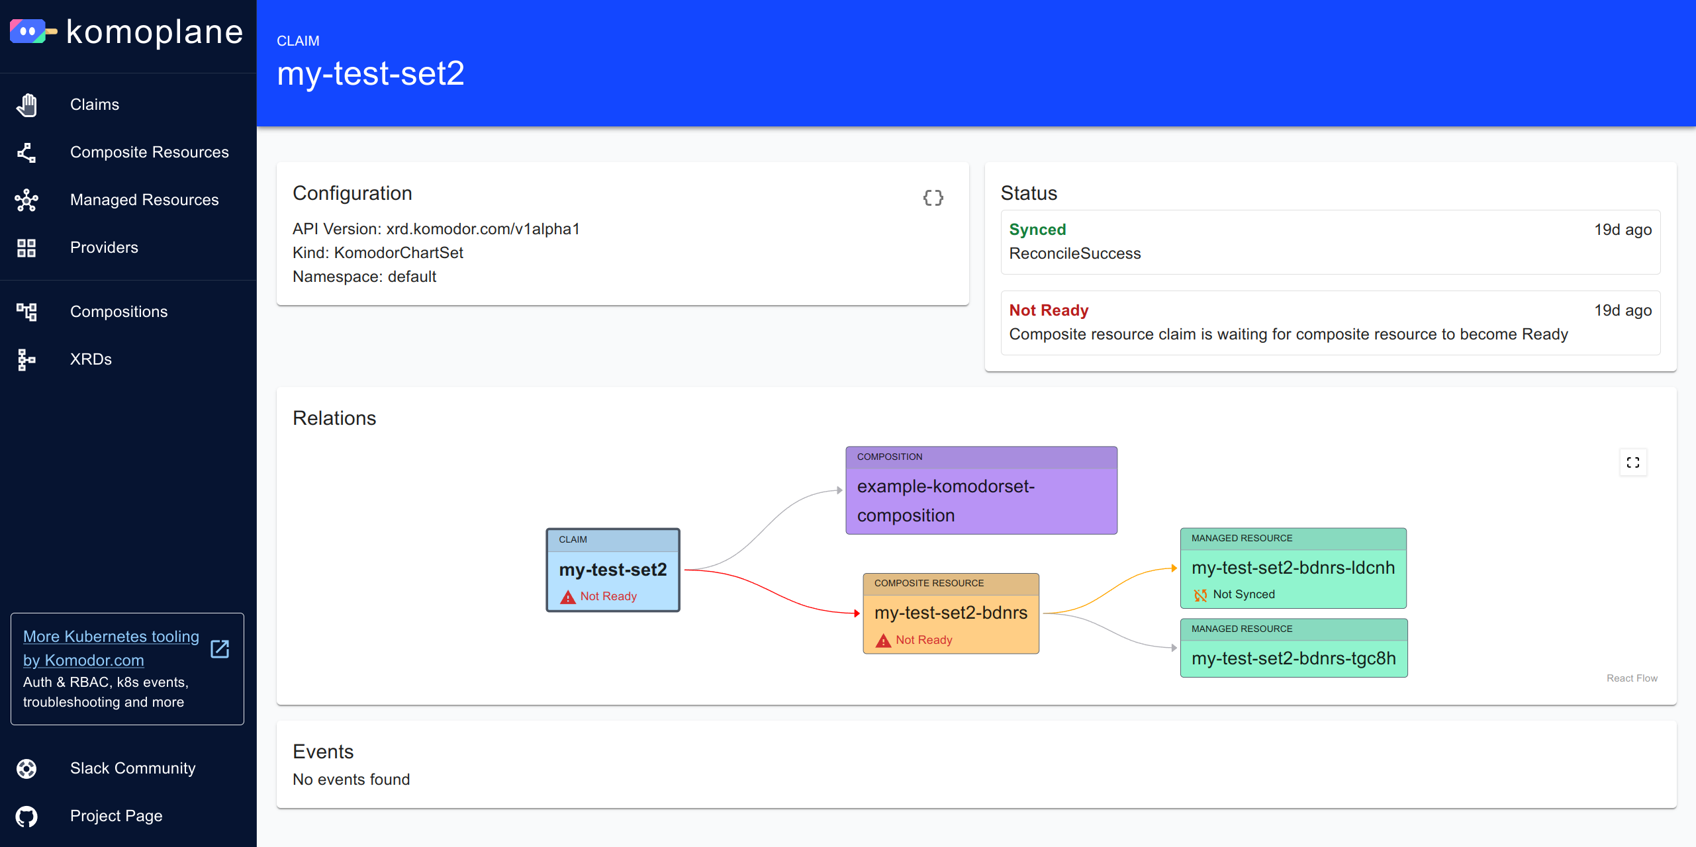This screenshot has width=1696, height=847.
Task: Click the Claims hand icon
Action: click(x=26, y=105)
